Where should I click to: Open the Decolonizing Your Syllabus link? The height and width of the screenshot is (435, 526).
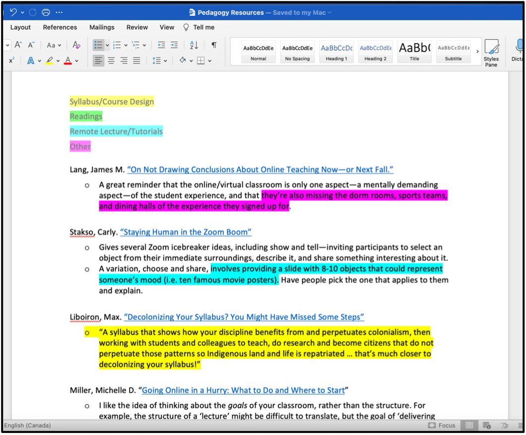point(244,317)
